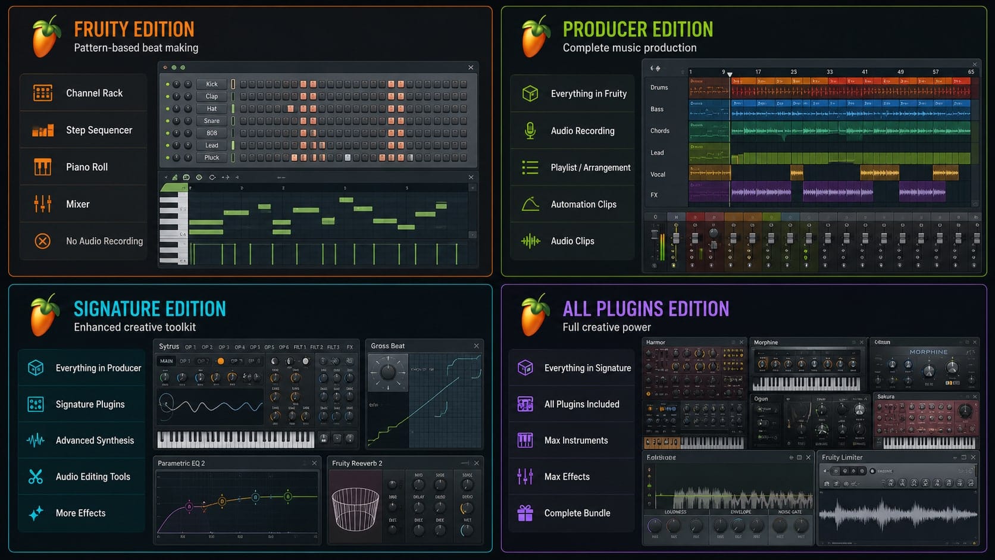
Task: Click the Audio Clips waveform icon
Action: (530, 241)
